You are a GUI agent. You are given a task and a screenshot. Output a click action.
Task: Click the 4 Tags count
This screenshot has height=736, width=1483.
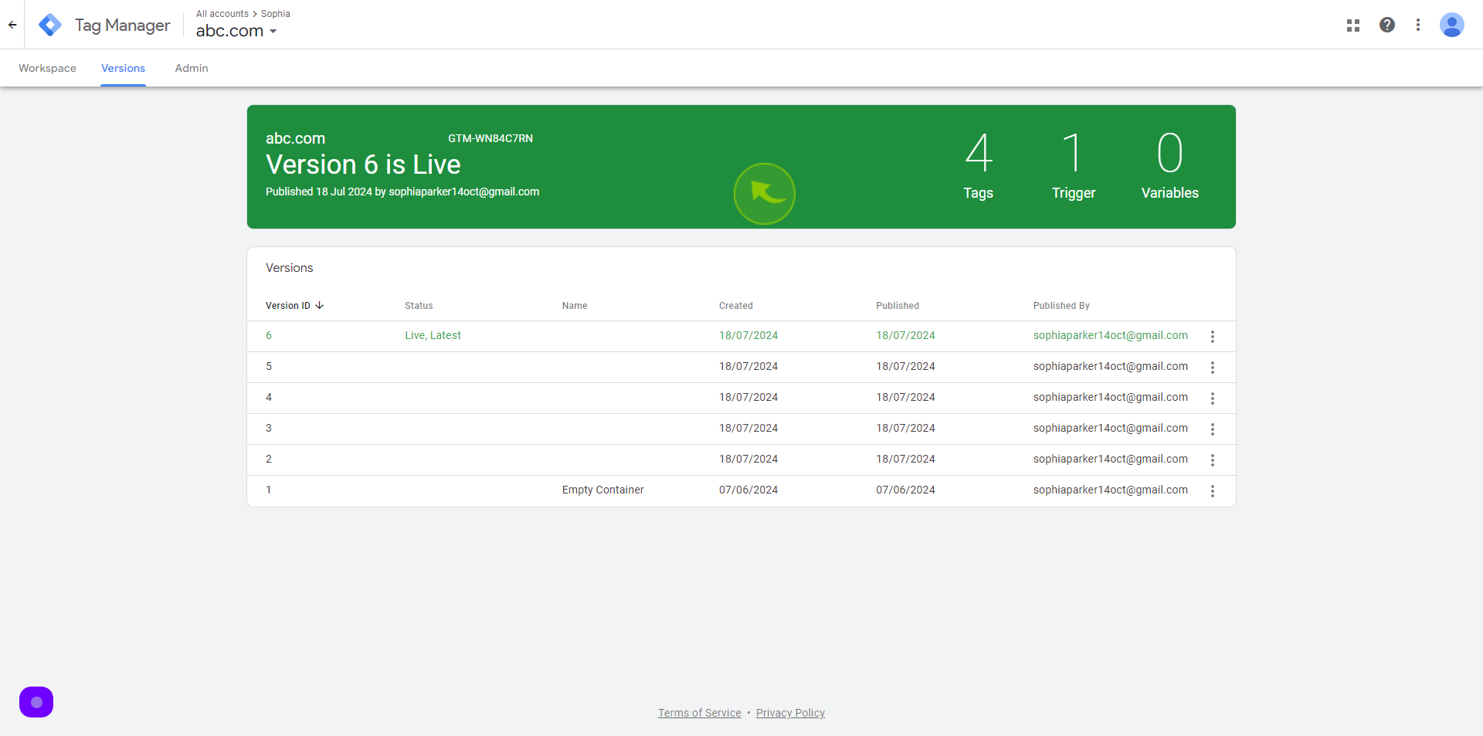979,166
